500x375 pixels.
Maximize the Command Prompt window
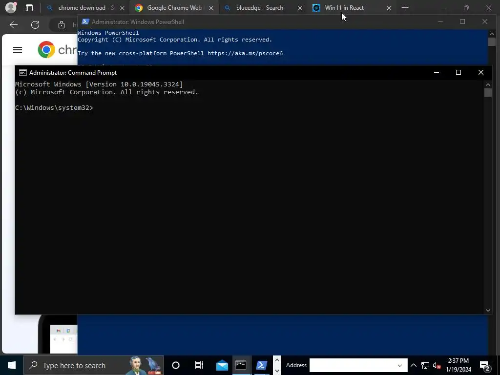458,72
